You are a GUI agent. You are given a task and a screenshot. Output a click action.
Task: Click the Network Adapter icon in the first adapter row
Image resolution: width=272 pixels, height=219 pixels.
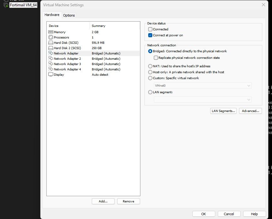[x=51, y=53]
